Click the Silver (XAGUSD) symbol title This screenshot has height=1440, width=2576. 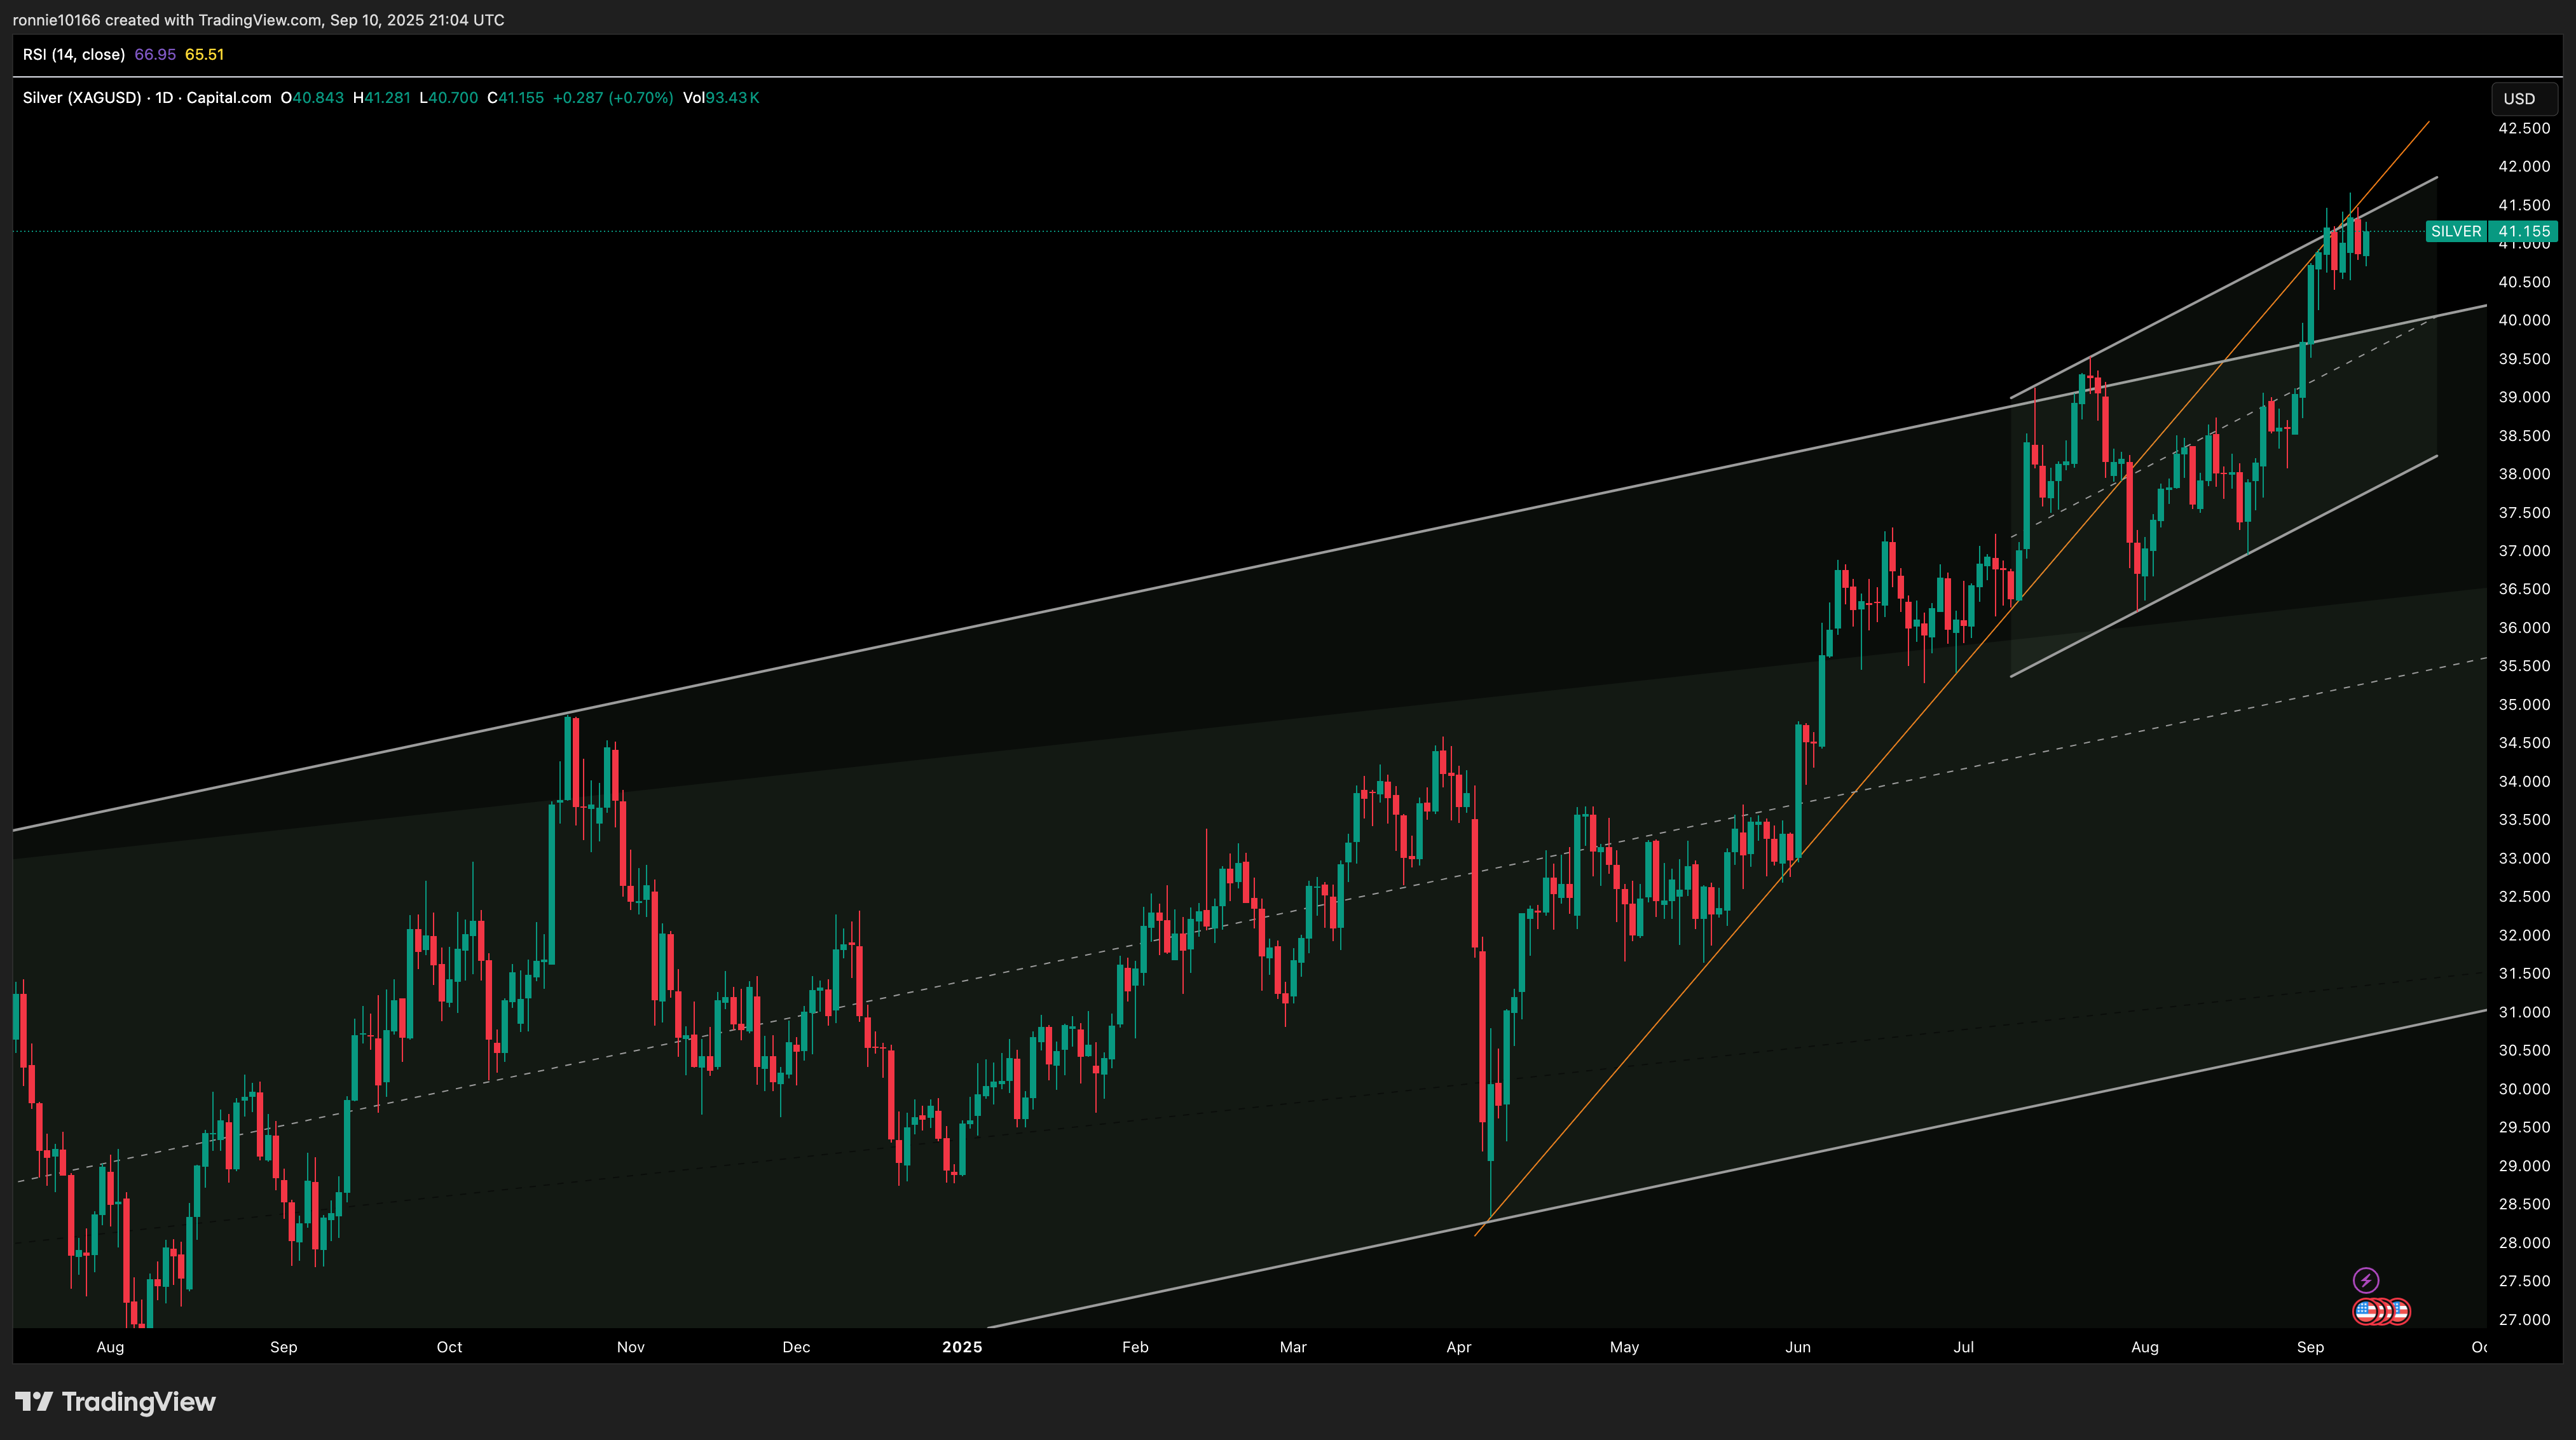tap(82, 98)
